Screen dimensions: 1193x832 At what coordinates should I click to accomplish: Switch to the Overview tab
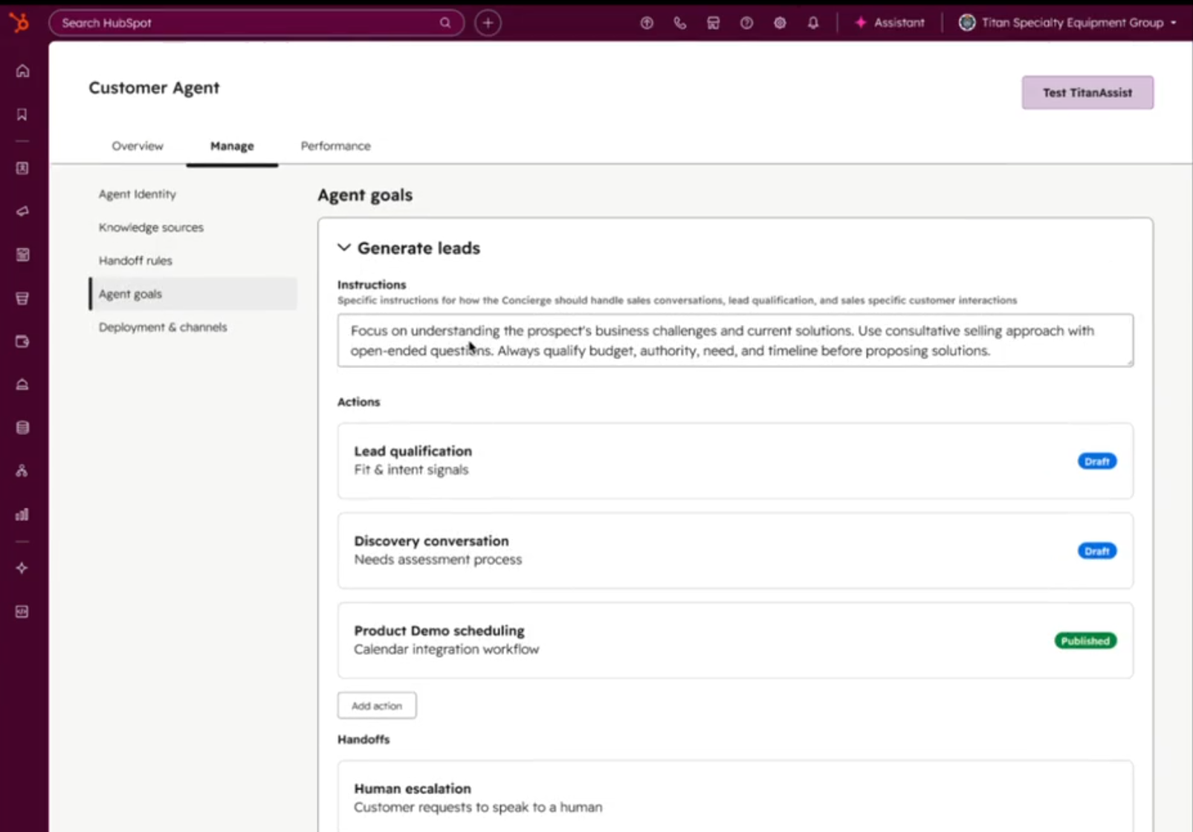pos(138,146)
